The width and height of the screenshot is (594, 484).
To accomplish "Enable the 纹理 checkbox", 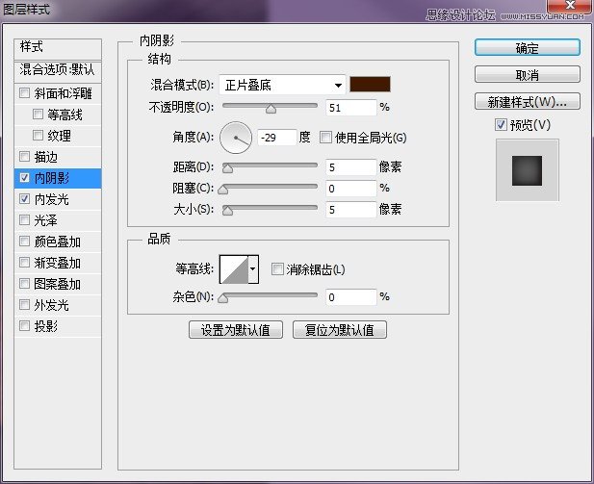I will click(x=38, y=136).
